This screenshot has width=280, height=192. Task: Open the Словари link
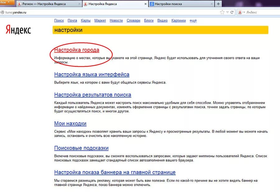click(x=133, y=20)
